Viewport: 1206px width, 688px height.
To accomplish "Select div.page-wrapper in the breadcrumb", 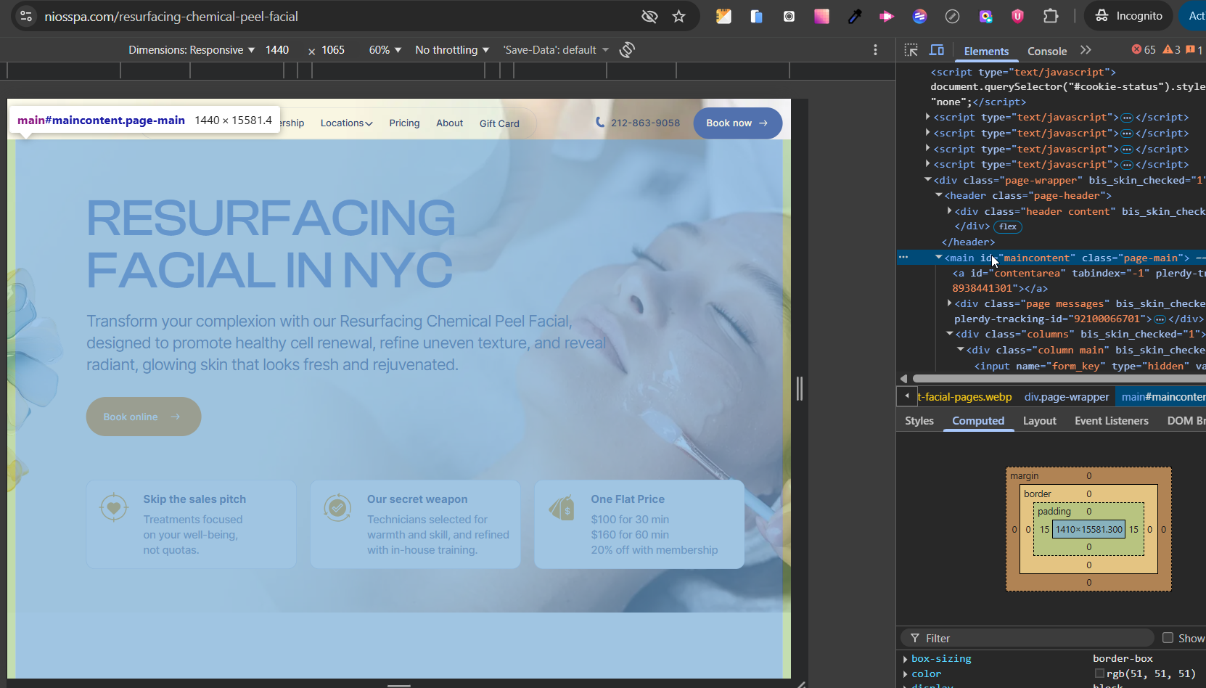I will tap(1067, 397).
